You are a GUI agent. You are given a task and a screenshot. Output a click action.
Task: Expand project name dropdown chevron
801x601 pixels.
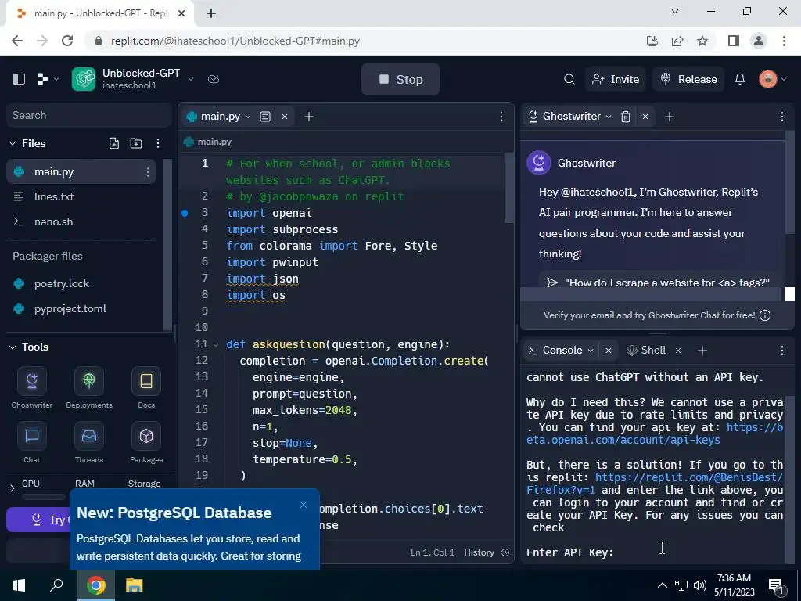(x=191, y=79)
